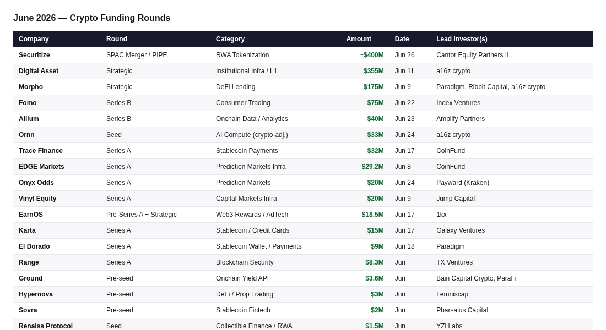Image resolution: width=606 pixels, height=330 pixels.
Task: Click the Date column header
Action: pyautogui.click(x=402, y=39)
